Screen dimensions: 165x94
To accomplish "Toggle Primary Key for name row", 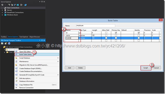I will pos(116,35).
